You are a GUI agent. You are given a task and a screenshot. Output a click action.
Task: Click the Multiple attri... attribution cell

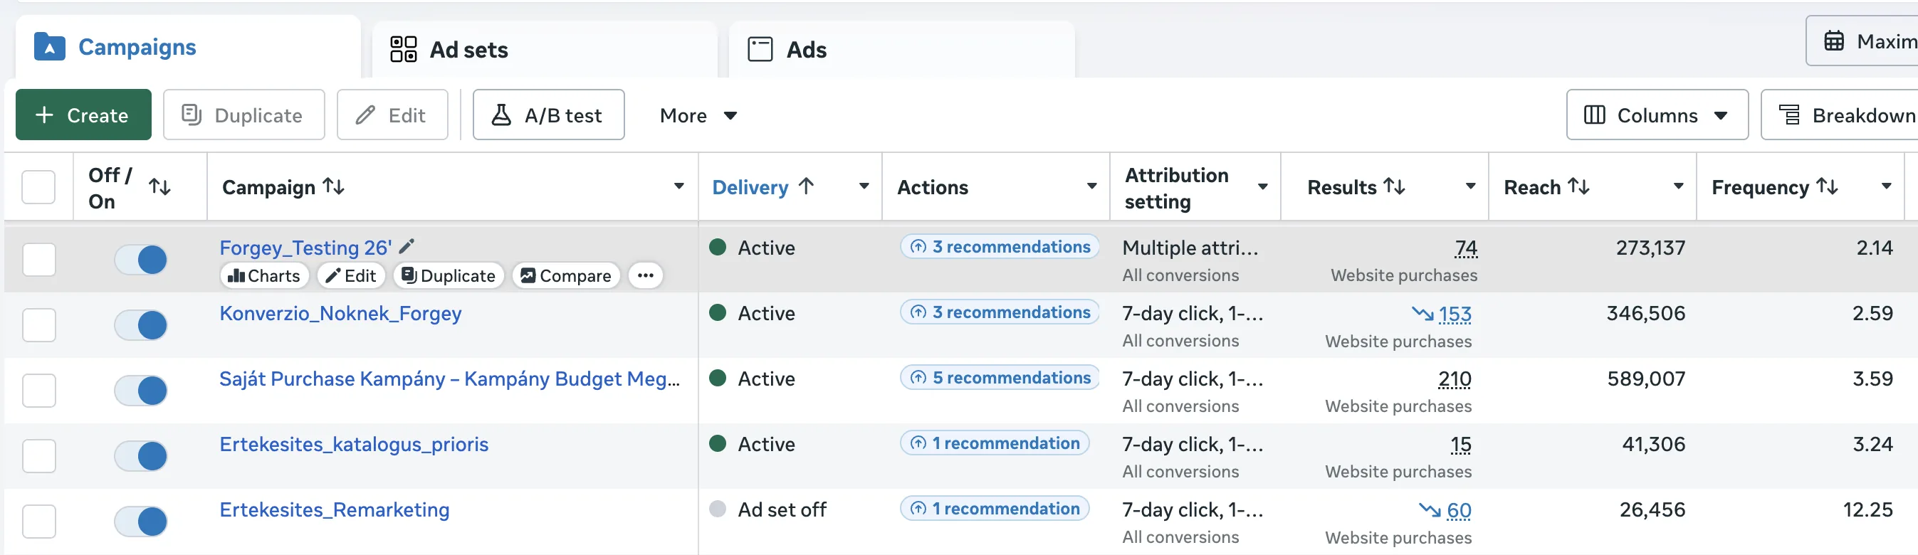pyautogui.click(x=1190, y=248)
